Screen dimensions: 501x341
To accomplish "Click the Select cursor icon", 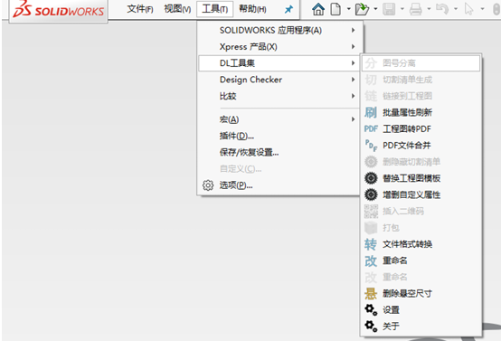I will [x=468, y=9].
